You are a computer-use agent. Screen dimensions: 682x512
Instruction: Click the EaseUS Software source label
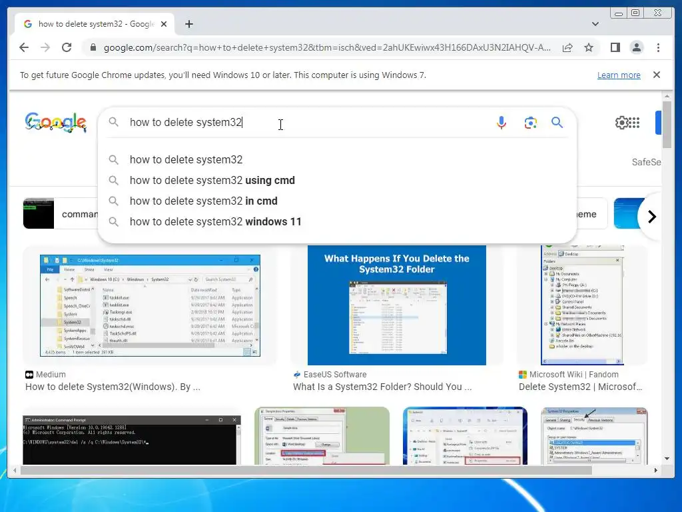(x=335, y=375)
